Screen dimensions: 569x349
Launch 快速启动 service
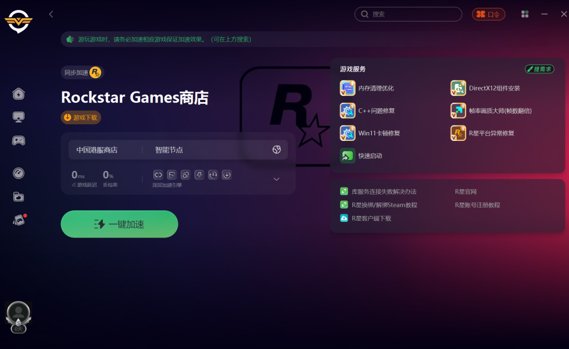[361, 156]
